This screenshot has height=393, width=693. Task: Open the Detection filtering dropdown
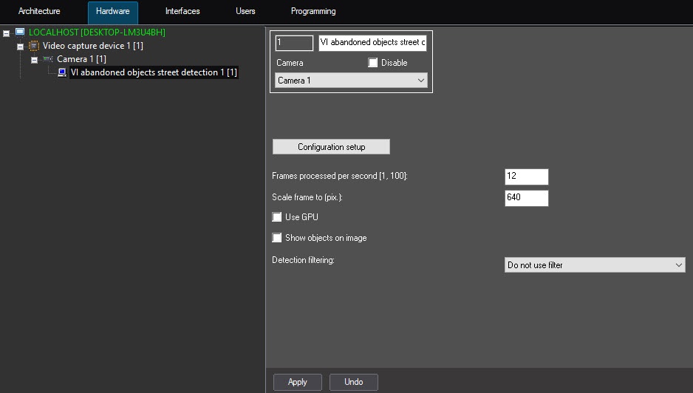(594, 264)
